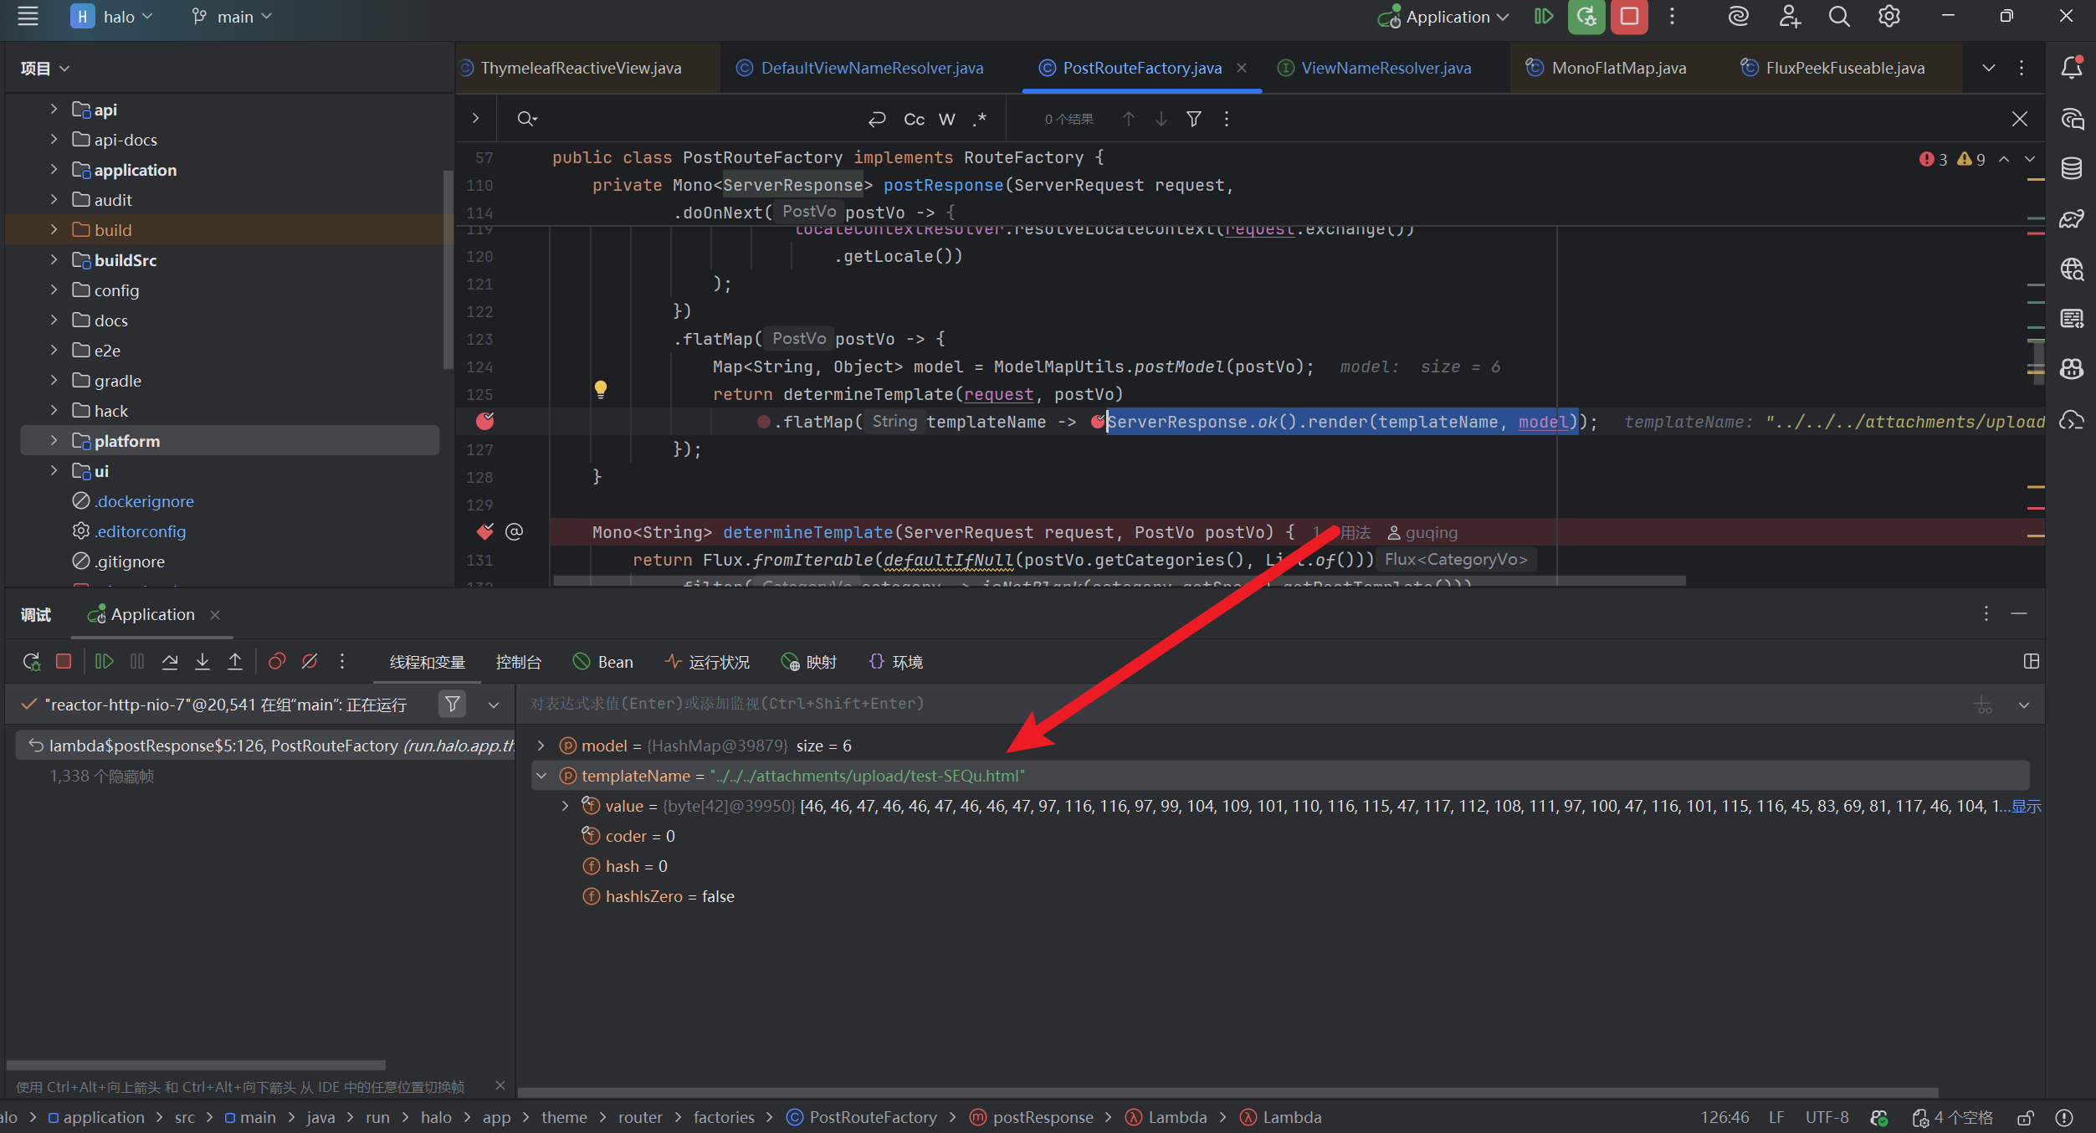Click the Resume Program debug icon
Image resolution: width=2096 pixels, height=1133 pixels.
[x=104, y=662]
